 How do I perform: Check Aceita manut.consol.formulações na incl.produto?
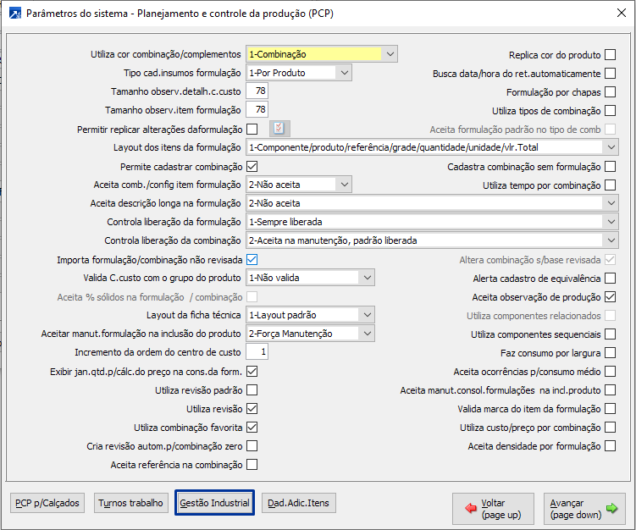[x=610, y=390]
